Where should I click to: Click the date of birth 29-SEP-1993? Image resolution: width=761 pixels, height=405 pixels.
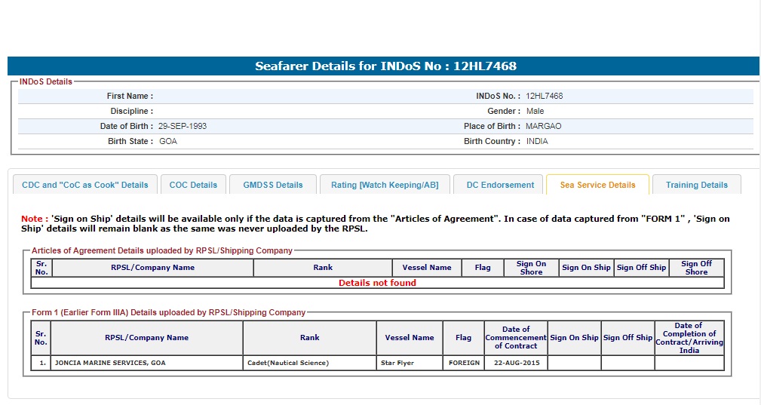(183, 127)
